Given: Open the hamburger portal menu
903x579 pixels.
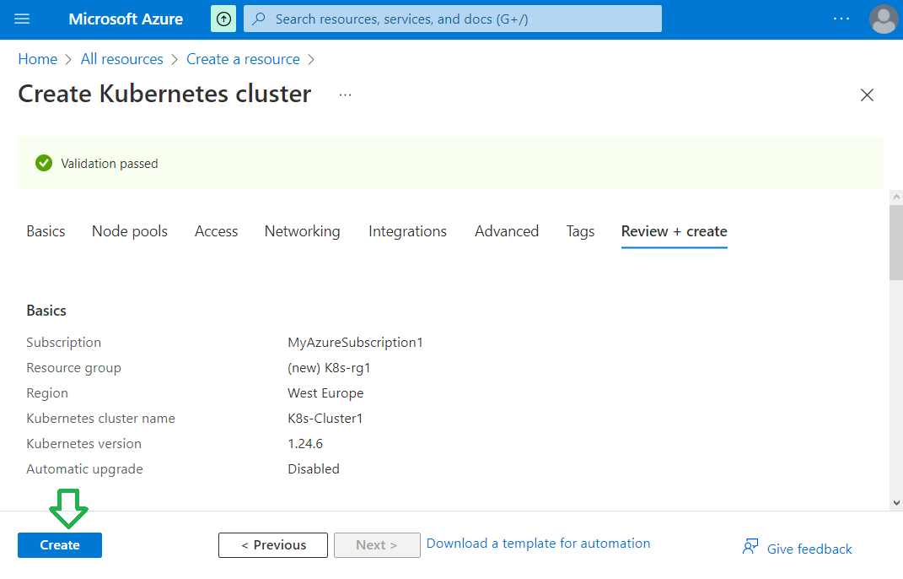Looking at the screenshot, I should click(22, 19).
